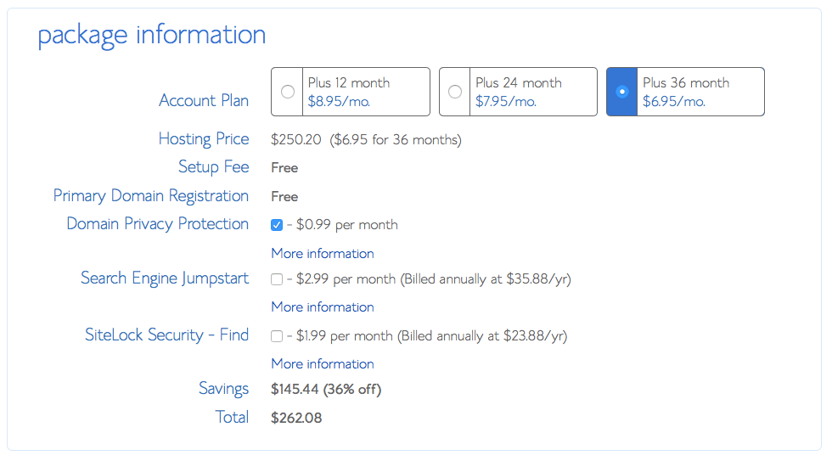Click the $262.08 total amount

296,418
